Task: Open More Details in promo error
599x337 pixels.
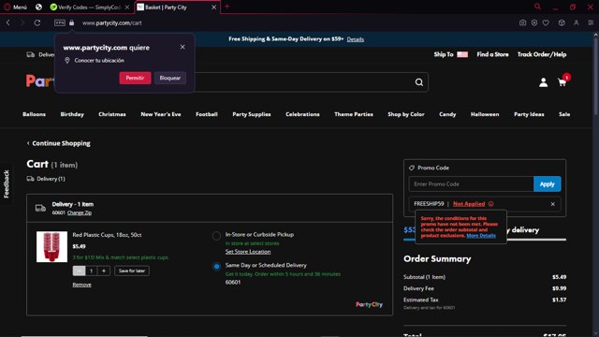Action: point(481,236)
